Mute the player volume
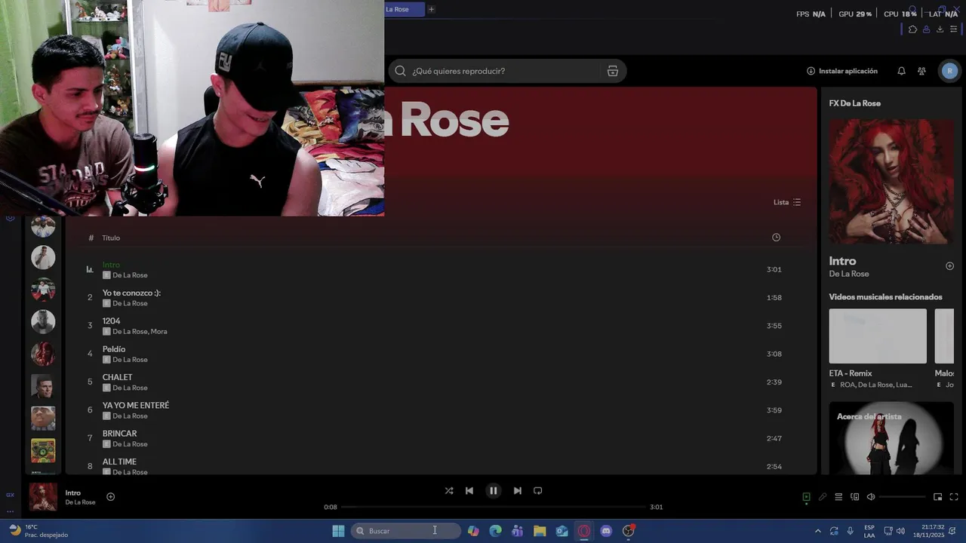The image size is (966, 543). tap(871, 497)
